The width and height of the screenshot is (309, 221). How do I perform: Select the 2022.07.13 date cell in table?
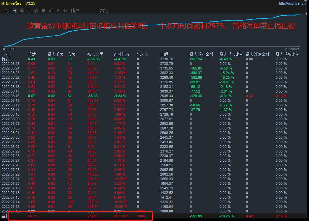[11, 207]
